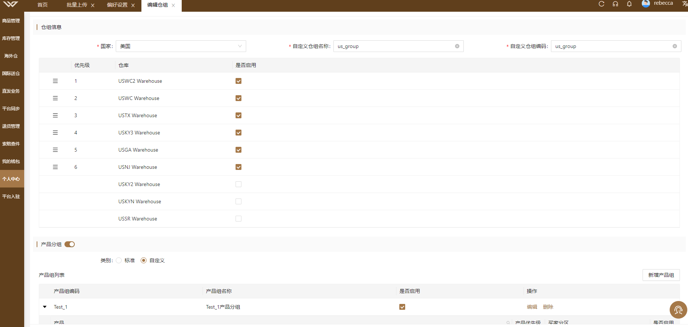The width and height of the screenshot is (688, 327).
Task: Clear the 自定义仓组编码 field
Action: [x=675, y=46]
